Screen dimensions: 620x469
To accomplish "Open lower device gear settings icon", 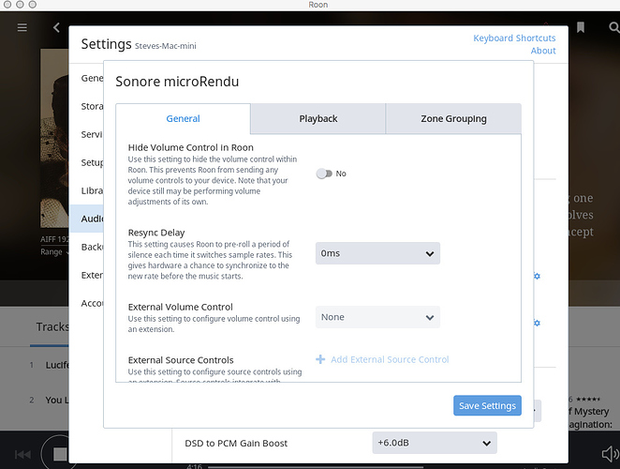I will [x=537, y=323].
